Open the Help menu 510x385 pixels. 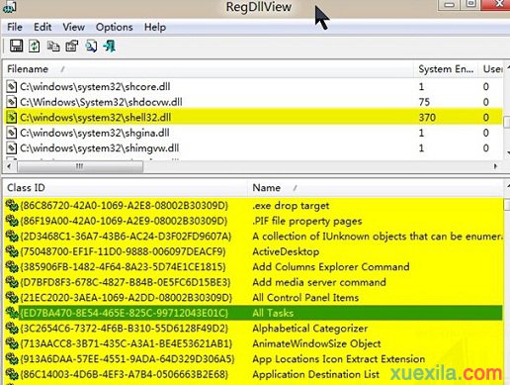155,27
